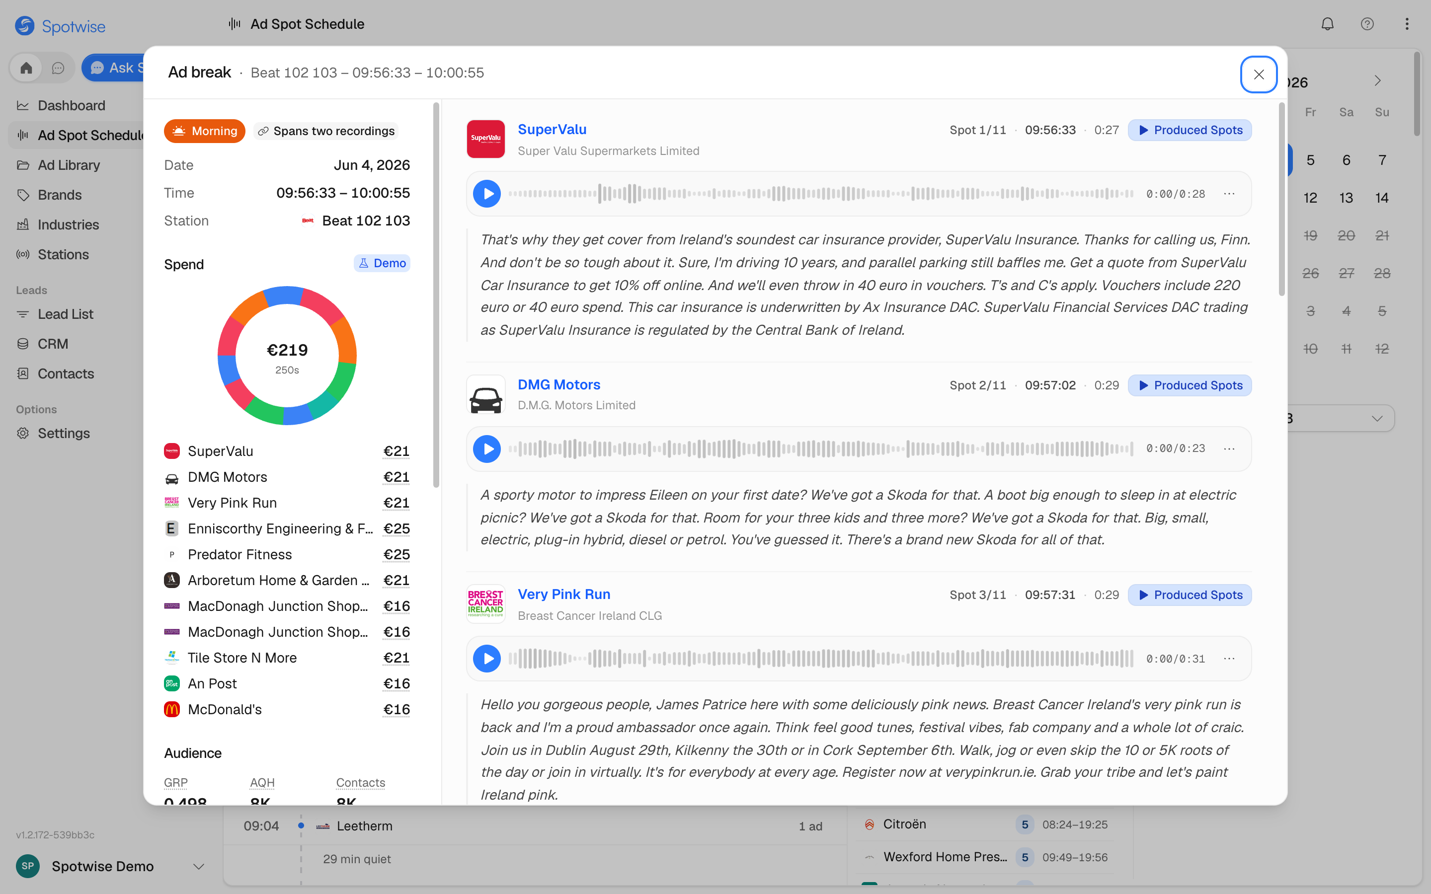Click the Morning daypart badge

click(x=205, y=131)
